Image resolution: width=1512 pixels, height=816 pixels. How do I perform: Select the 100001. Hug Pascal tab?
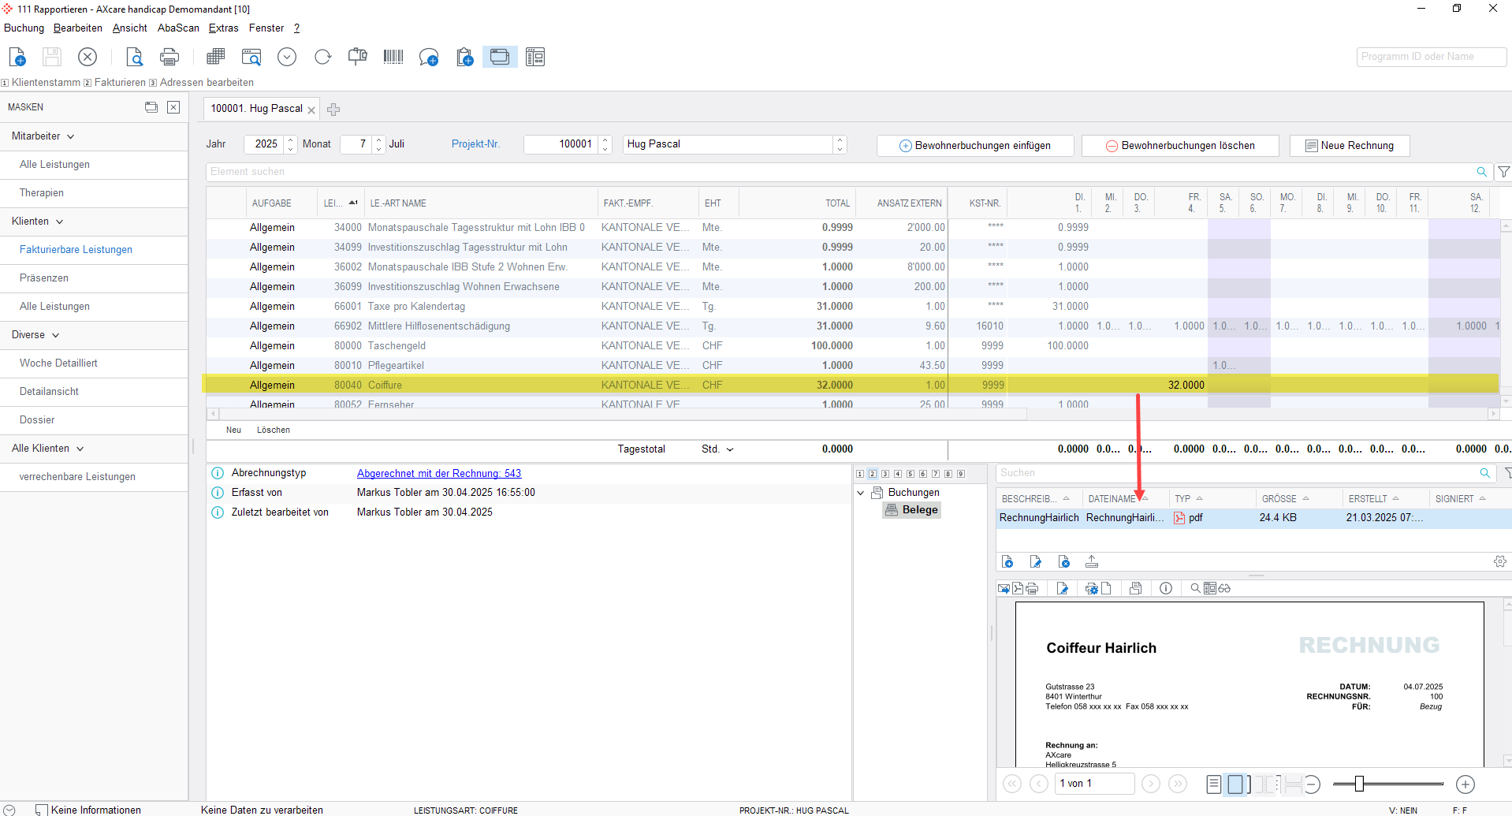pos(256,109)
